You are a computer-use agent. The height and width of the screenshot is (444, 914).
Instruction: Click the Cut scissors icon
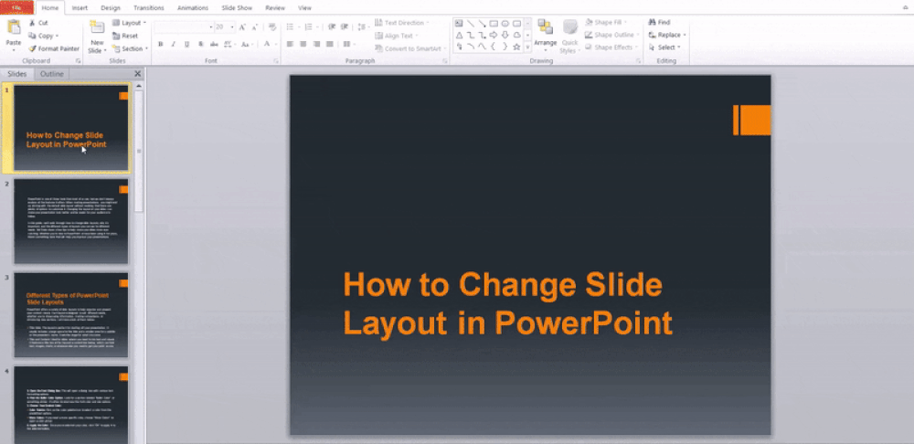click(32, 23)
